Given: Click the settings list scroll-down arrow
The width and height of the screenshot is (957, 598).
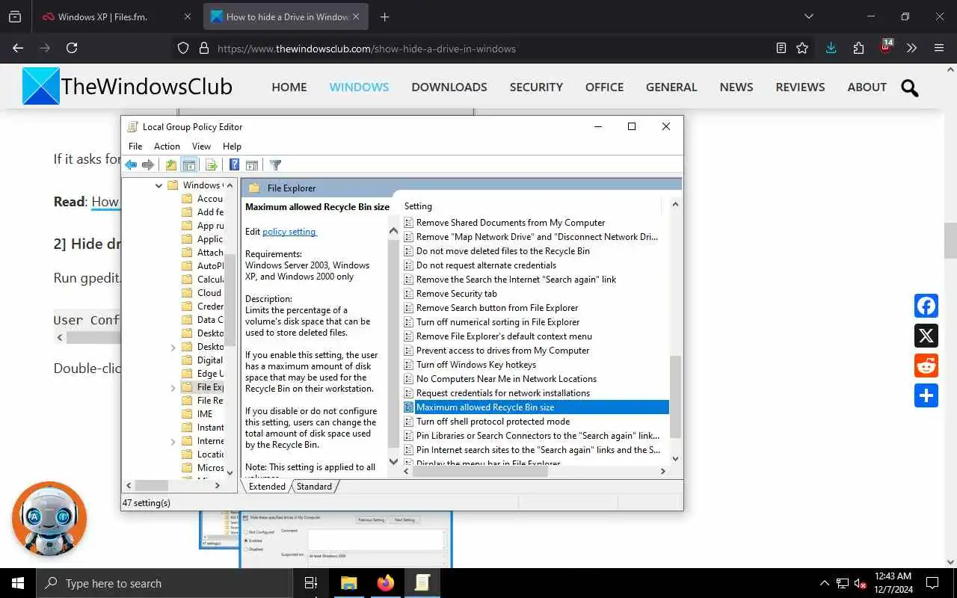Looking at the screenshot, I should coord(675,459).
